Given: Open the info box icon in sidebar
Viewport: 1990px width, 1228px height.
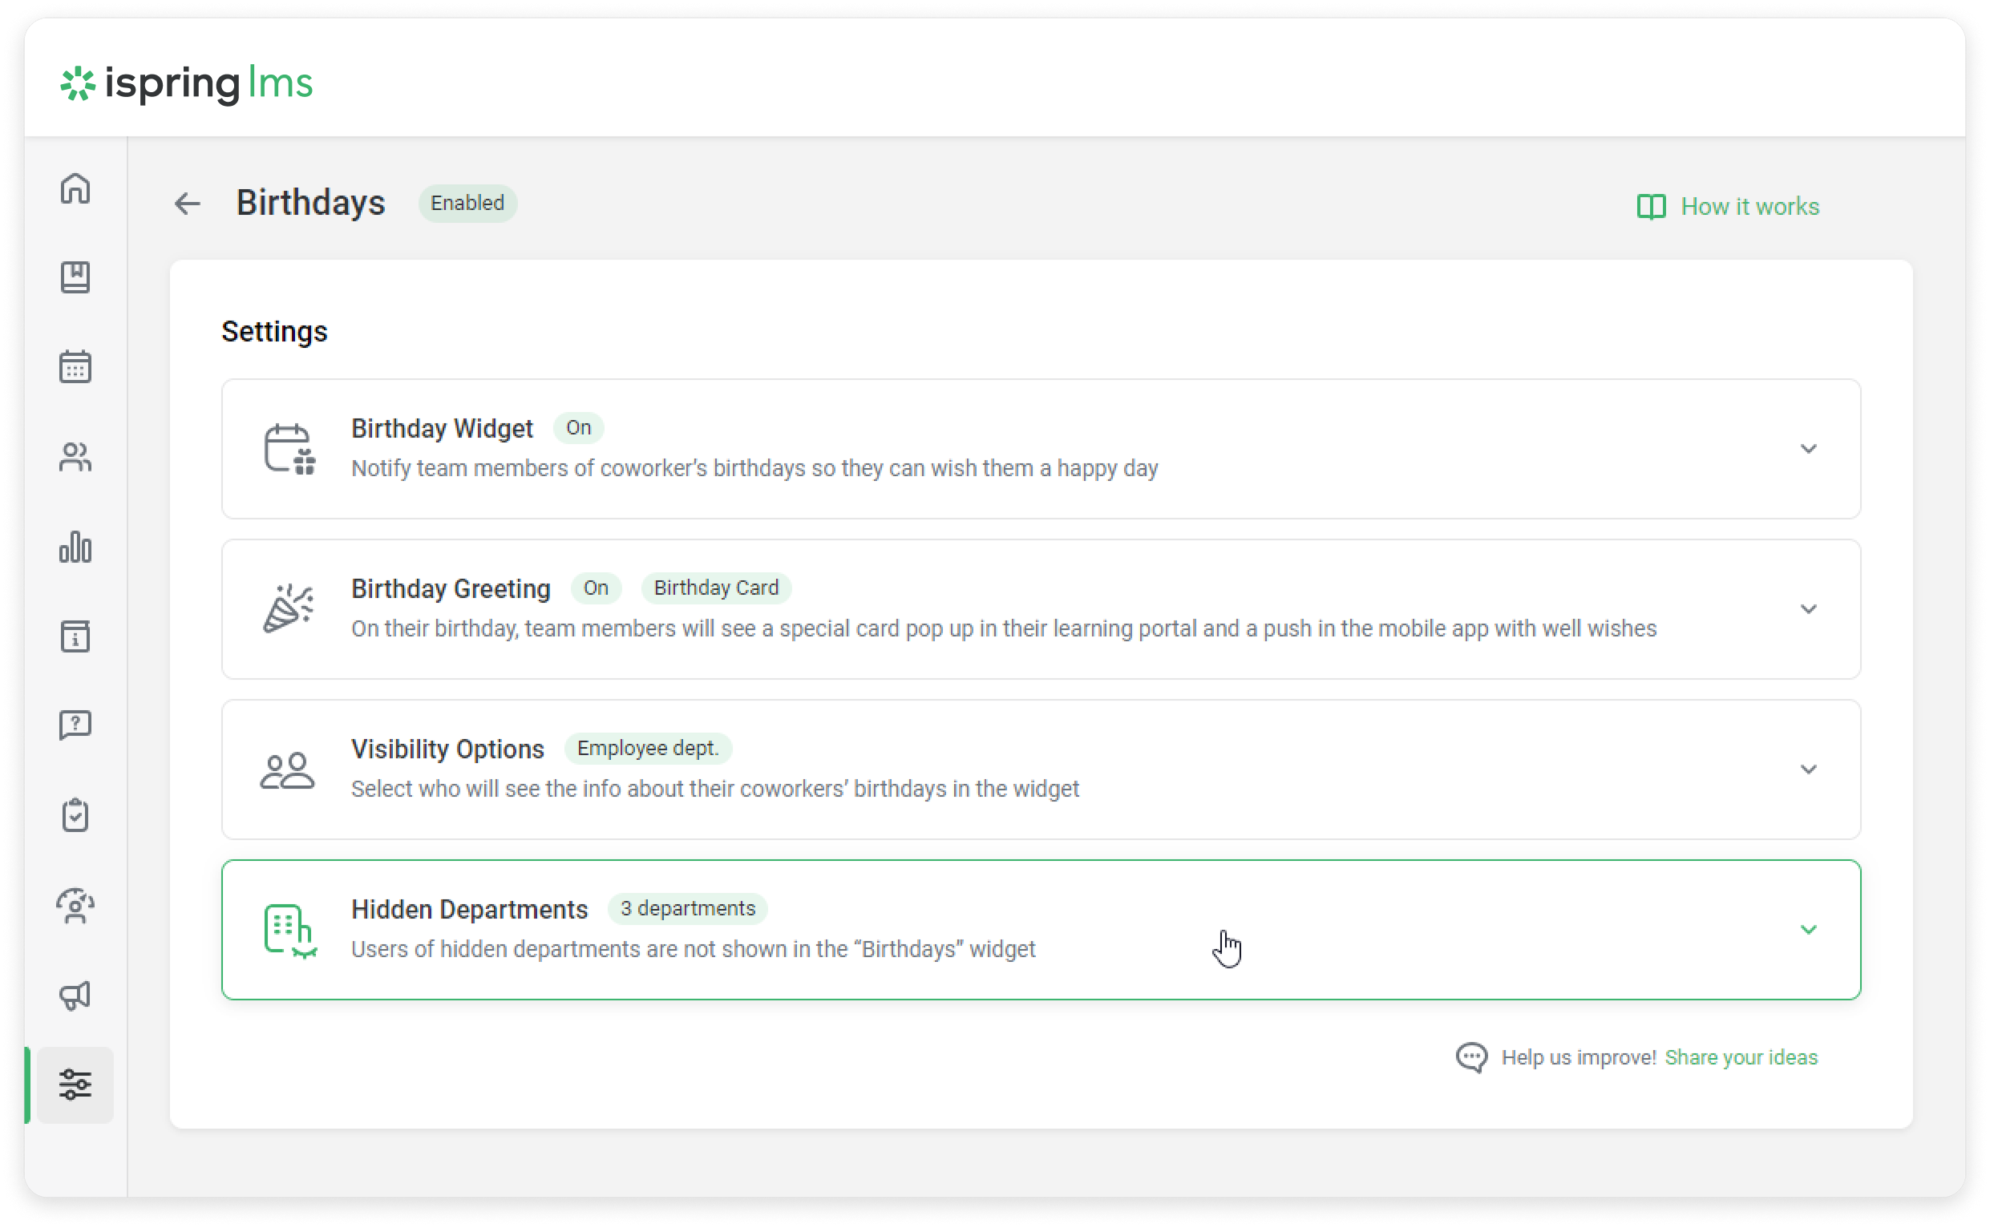Looking at the screenshot, I should click(75, 636).
